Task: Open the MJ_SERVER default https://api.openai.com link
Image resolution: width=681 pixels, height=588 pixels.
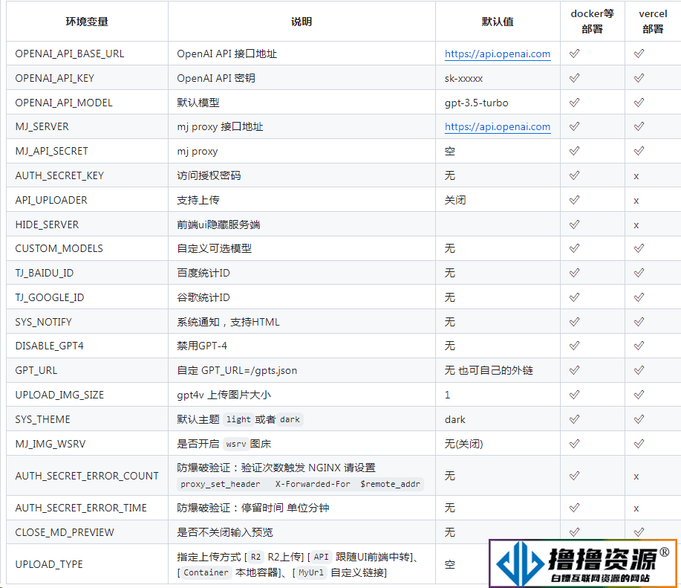Action: tap(498, 127)
